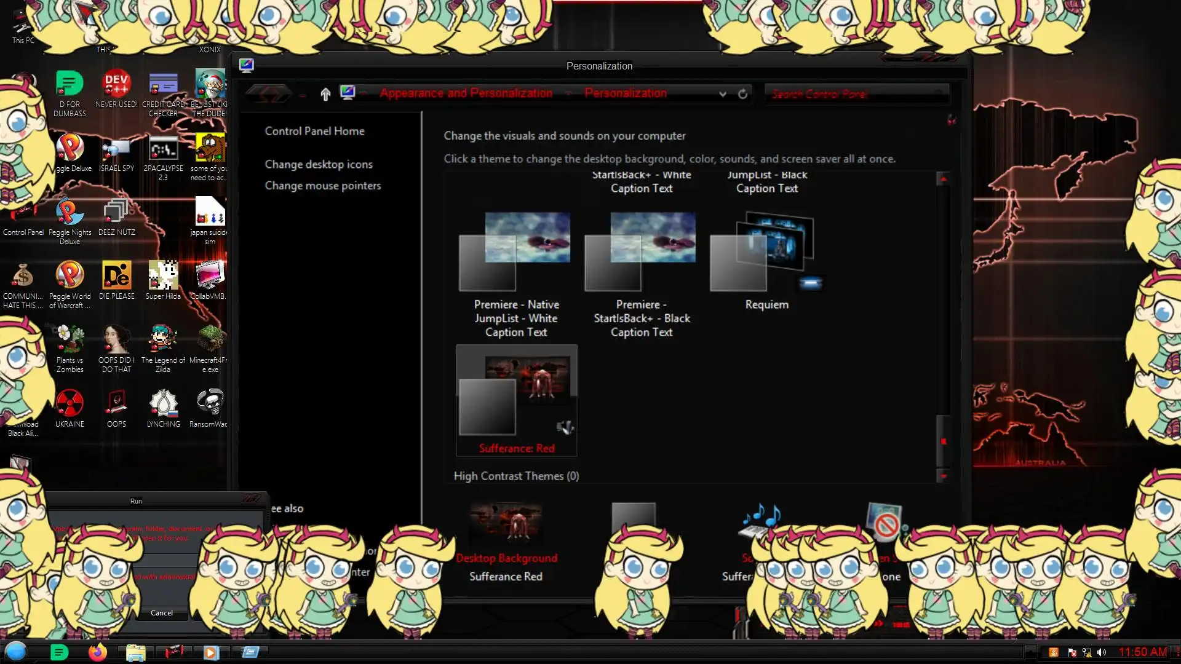Open Firefox from the taskbar
Image resolution: width=1181 pixels, height=664 pixels.
(97, 652)
